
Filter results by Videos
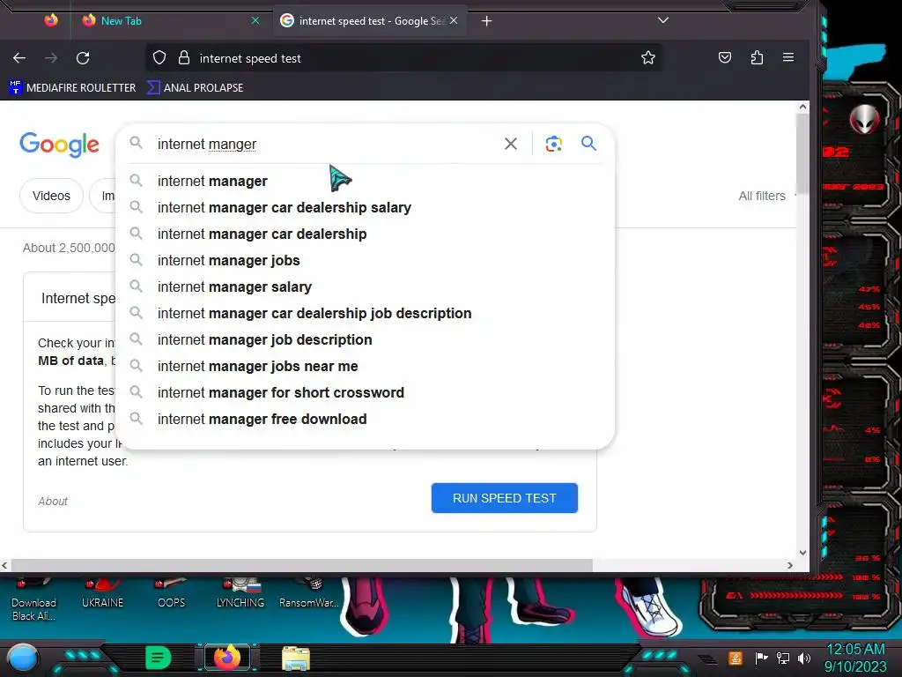[51, 196]
